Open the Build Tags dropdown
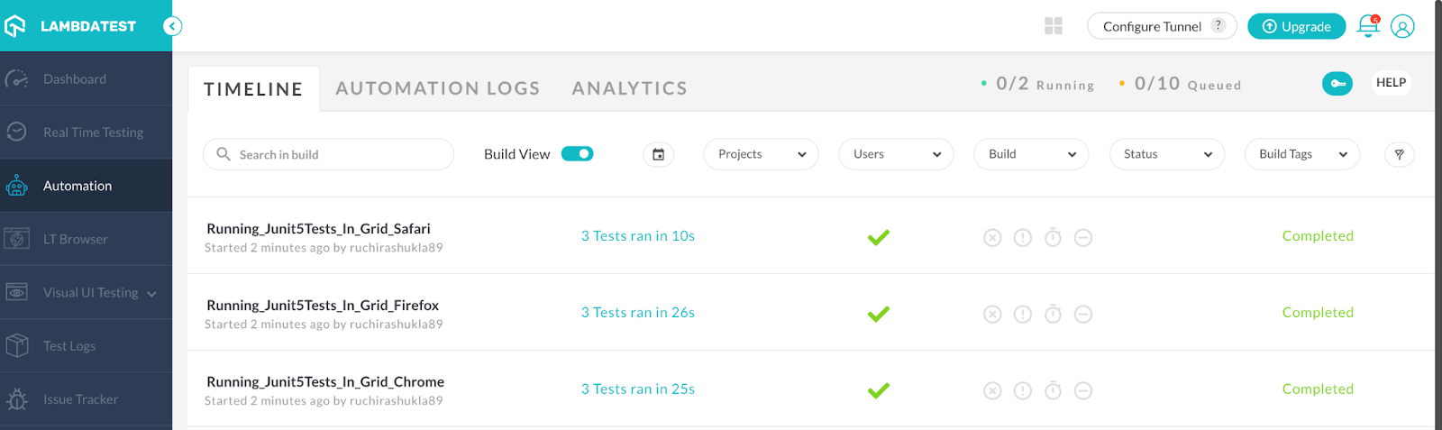Screen dimensions: 1442x430 (1301, 154)
